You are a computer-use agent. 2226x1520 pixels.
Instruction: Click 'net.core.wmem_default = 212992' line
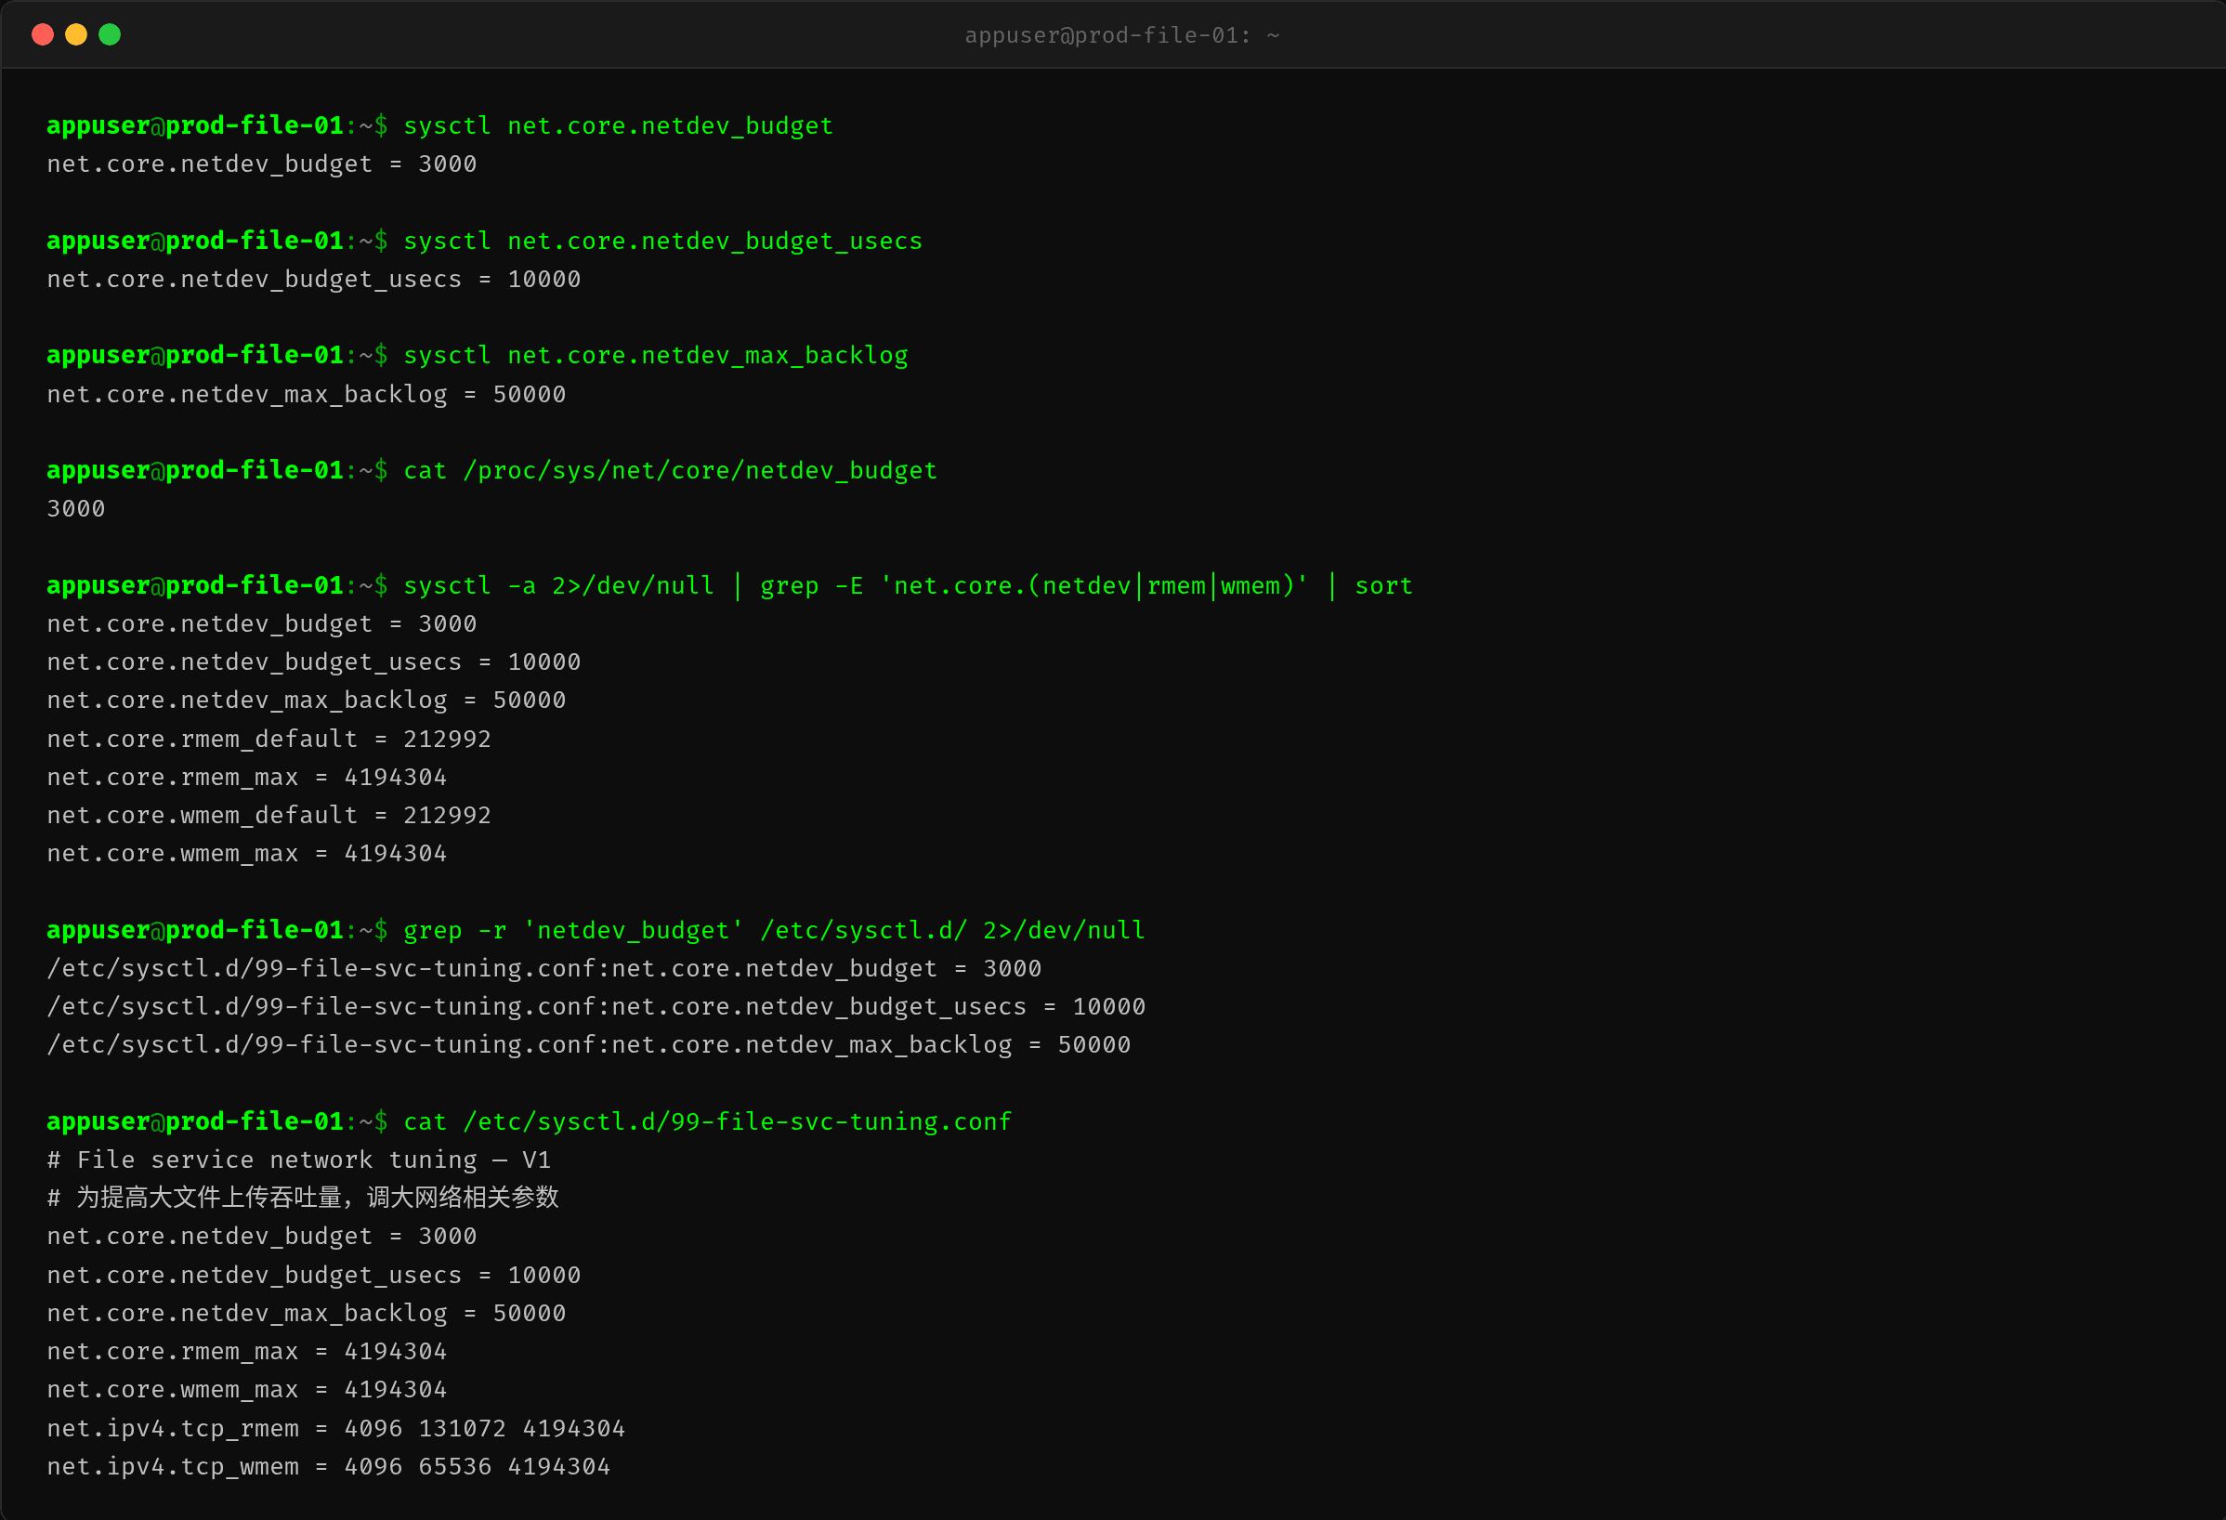point(269,815)
